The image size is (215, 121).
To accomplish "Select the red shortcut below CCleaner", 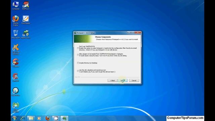I will tap(16, 77).
